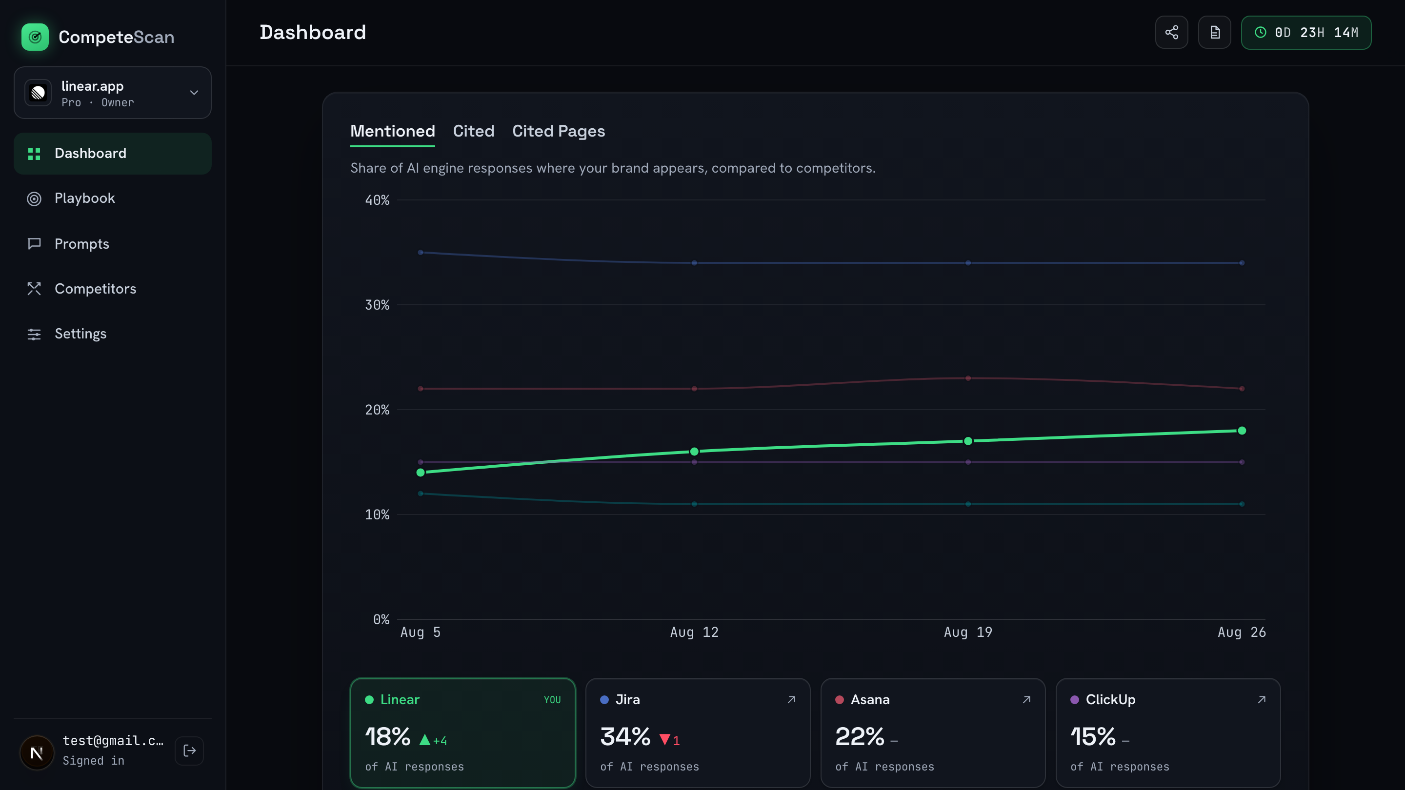Click the Playbook target icon
This screenshot has height=790, width=1405.
pos(34,199)
